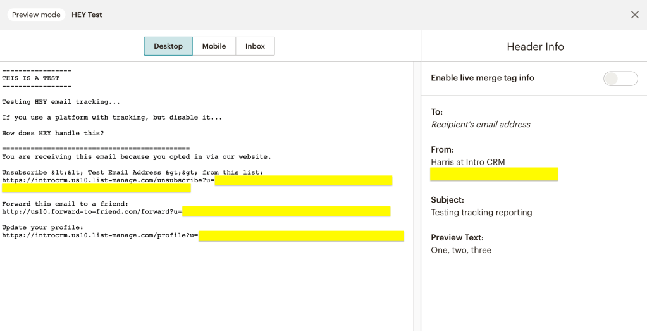This screenshot has width=647, height=331.
Task: Click the line Testing HEY email tracking
Action: (61, 102)
